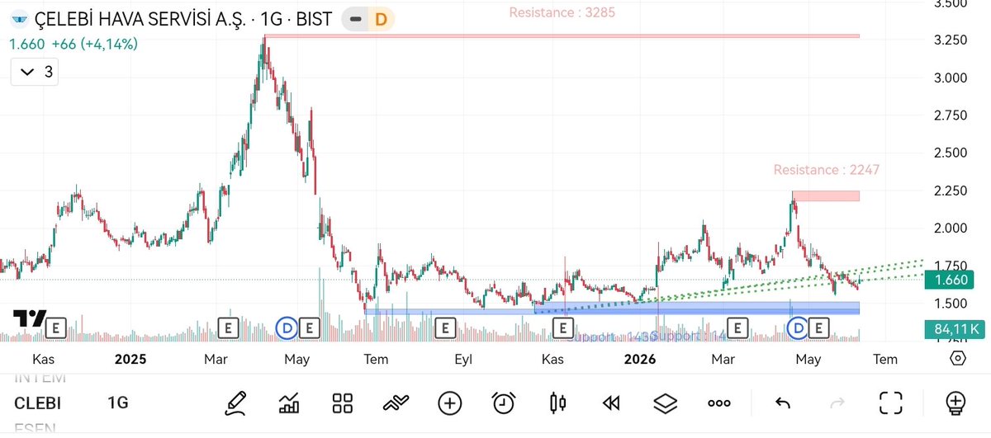Select the long red resistance line at 3285
The height and width of the screenshot is (438, 991).
pos(562,36)
